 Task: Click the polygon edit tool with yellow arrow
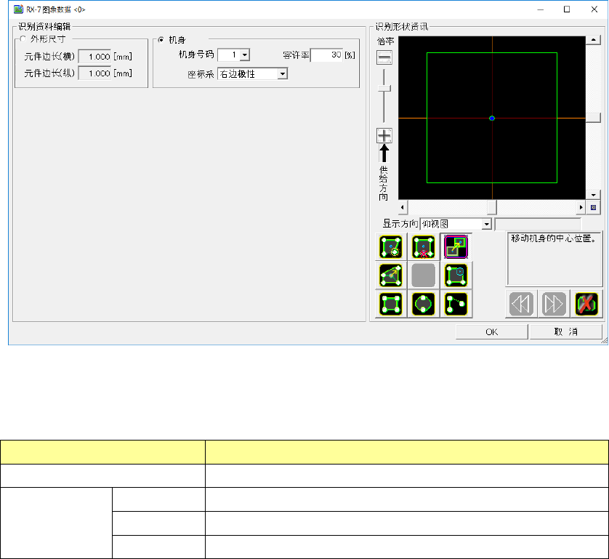tap(391, 275)
